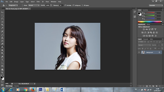Click the color spectrum ramp
Screen dimensions: 164x92
150,22
